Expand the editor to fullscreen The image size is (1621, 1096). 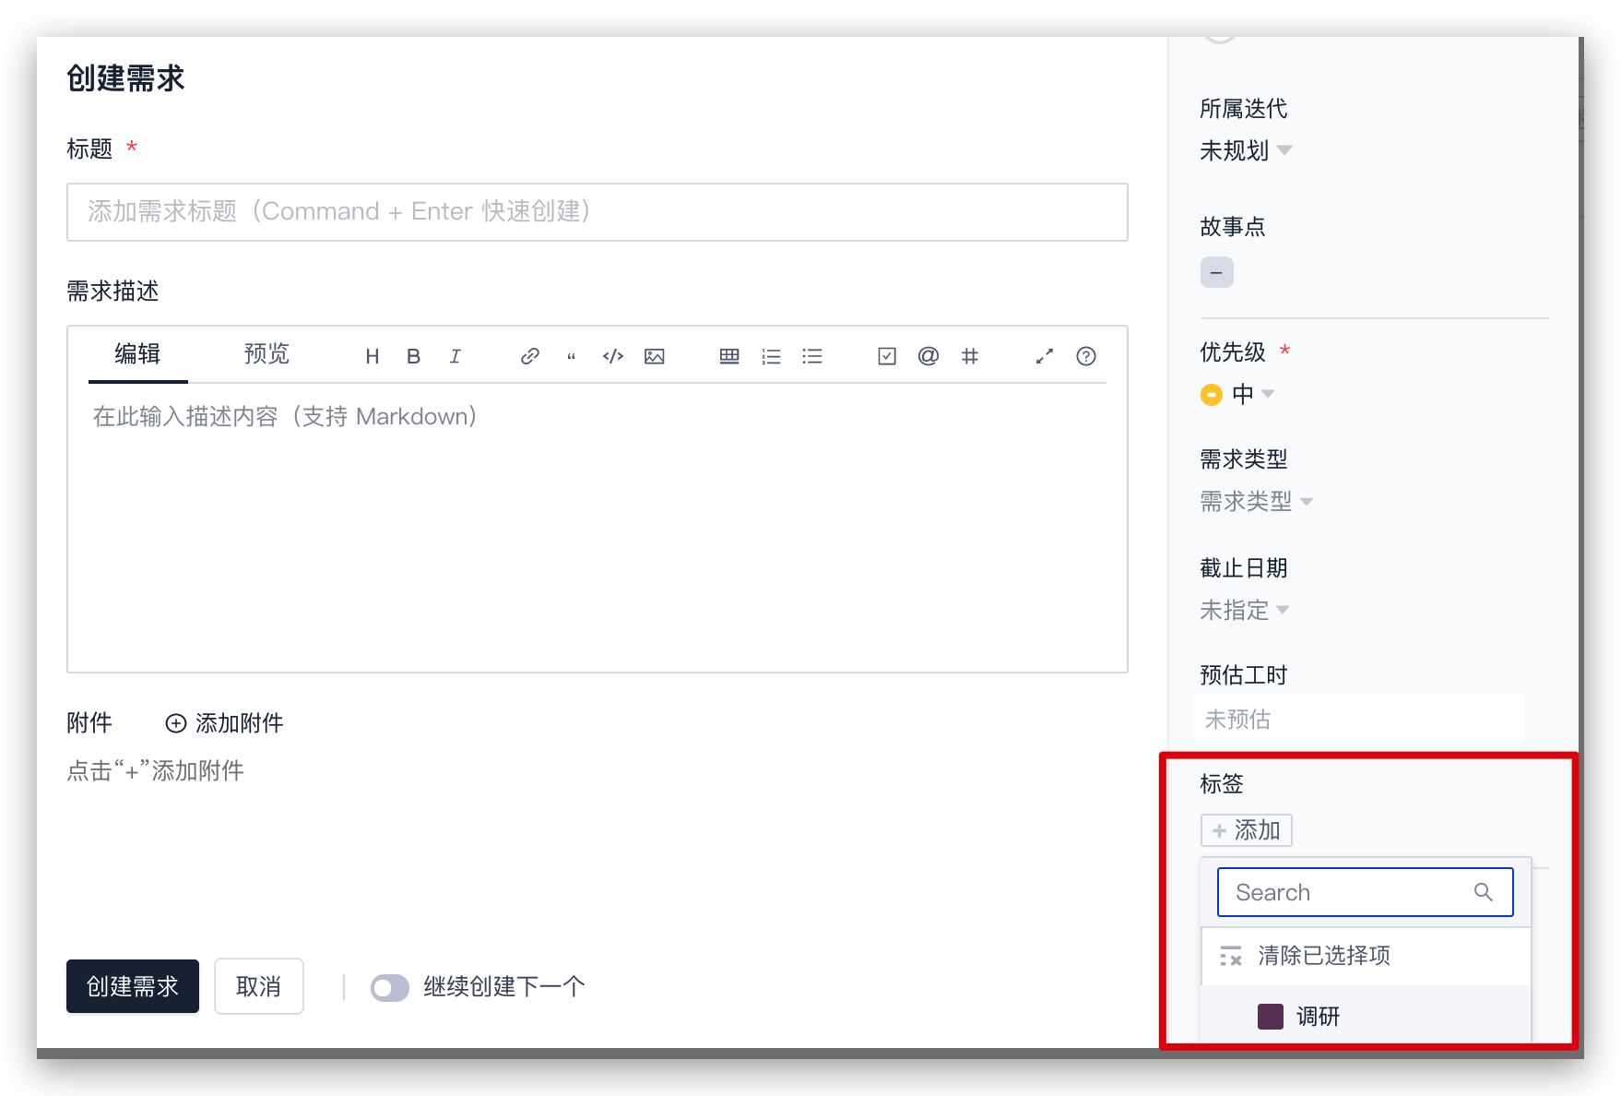(1045, 356)
